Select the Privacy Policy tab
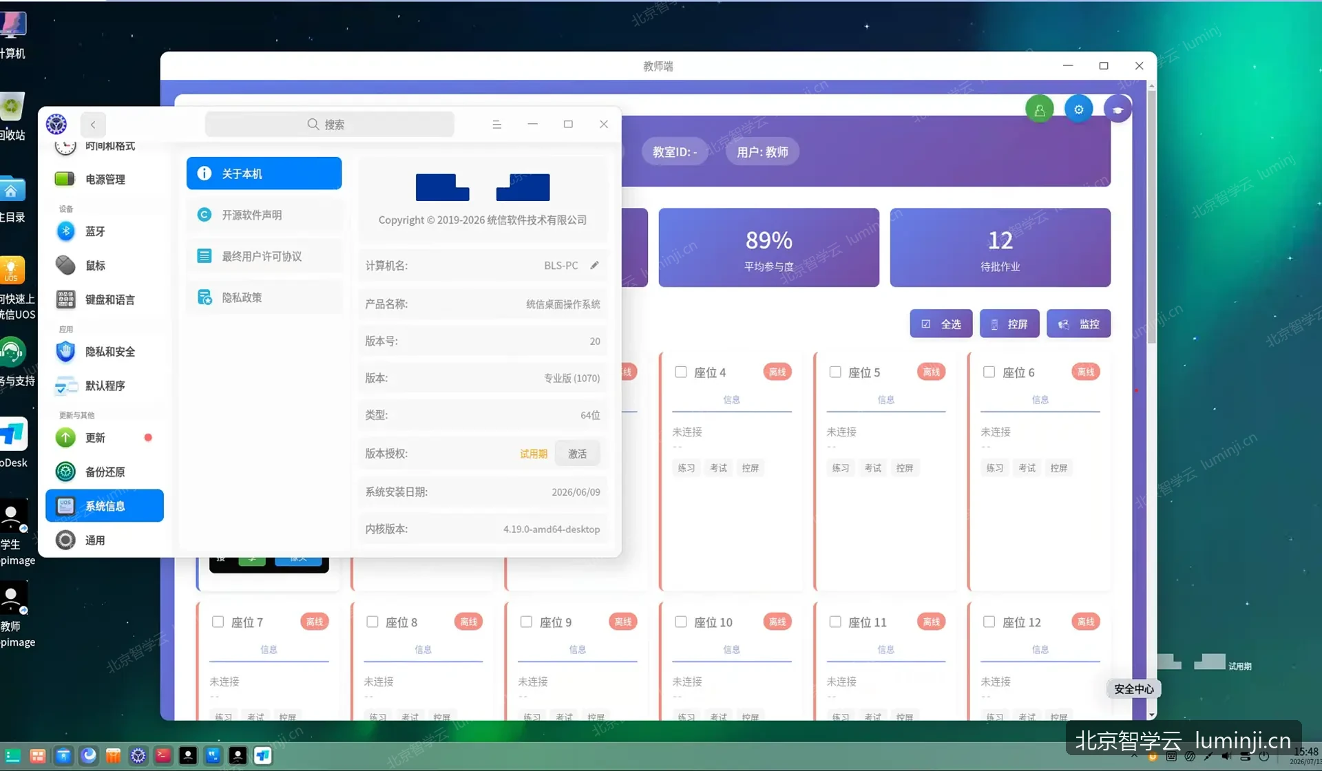This screenshot has height=771, width=1322. [x=264, y=297]
